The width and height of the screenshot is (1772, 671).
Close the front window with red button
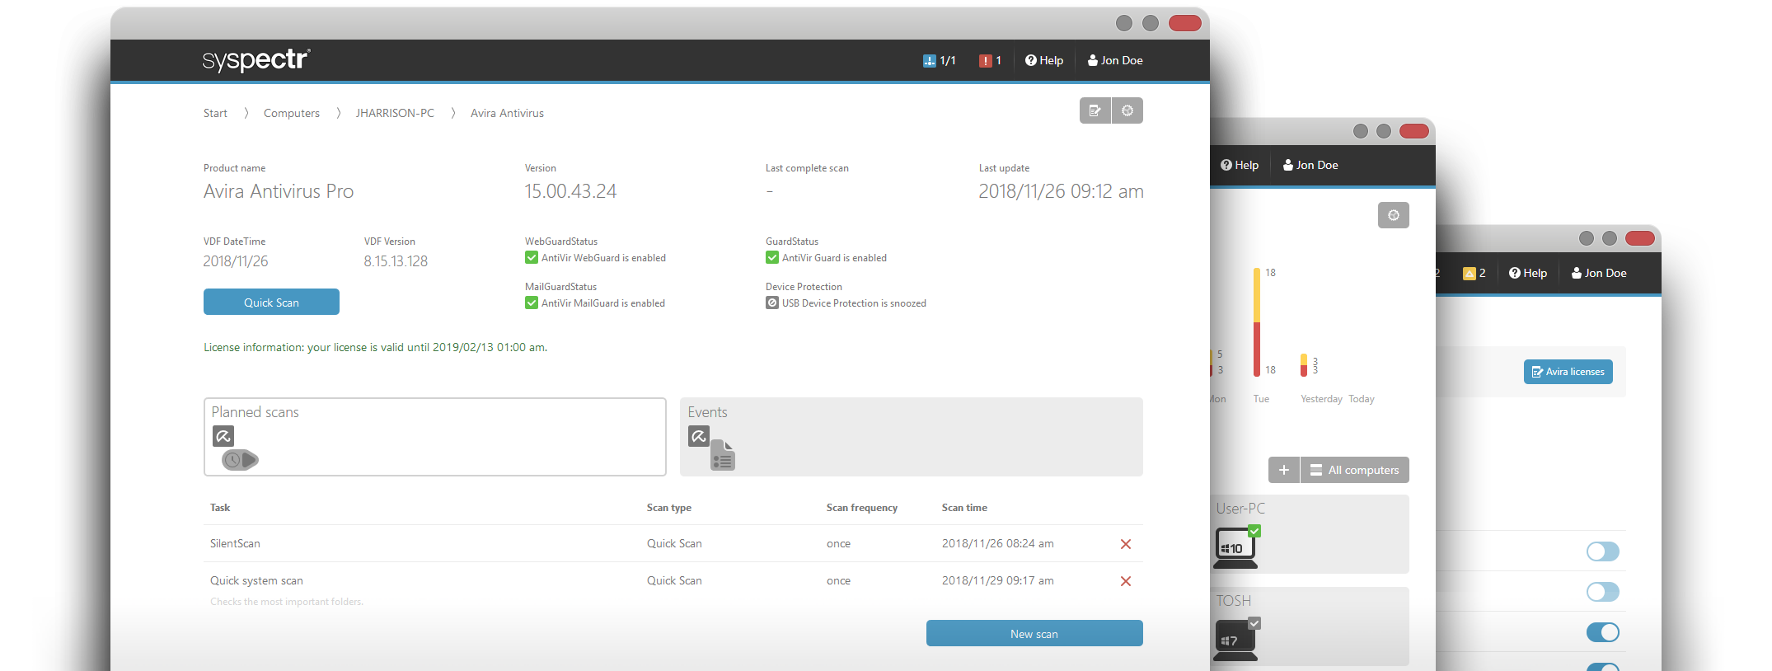point(1184,23)
